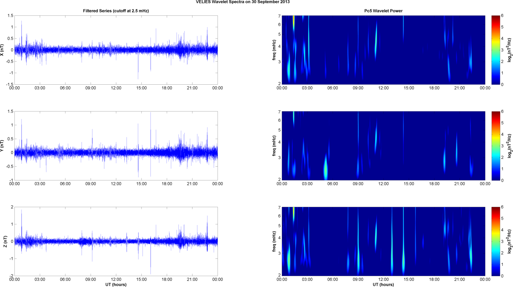This screenshot has height=287, width=513.
Task: Click the '3' tick on the bottom colorbar
Action: click(x=502, y=241)
